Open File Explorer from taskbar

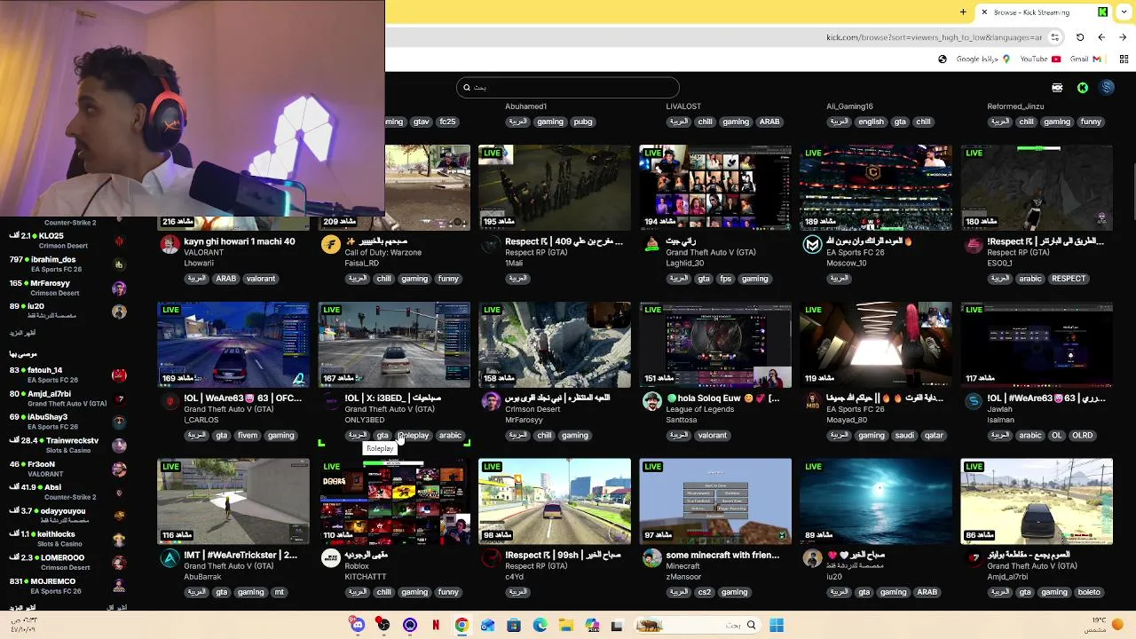(x=565, y=625)
